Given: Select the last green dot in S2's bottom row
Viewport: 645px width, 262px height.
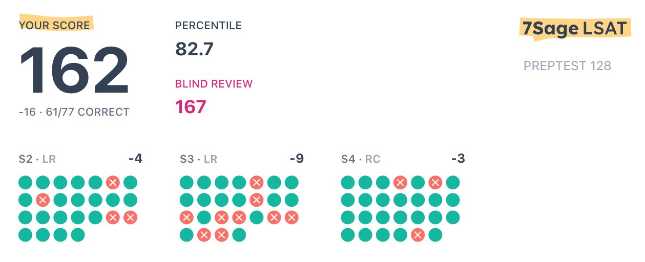Looking at the screenshot, I should tap(78, 235).
